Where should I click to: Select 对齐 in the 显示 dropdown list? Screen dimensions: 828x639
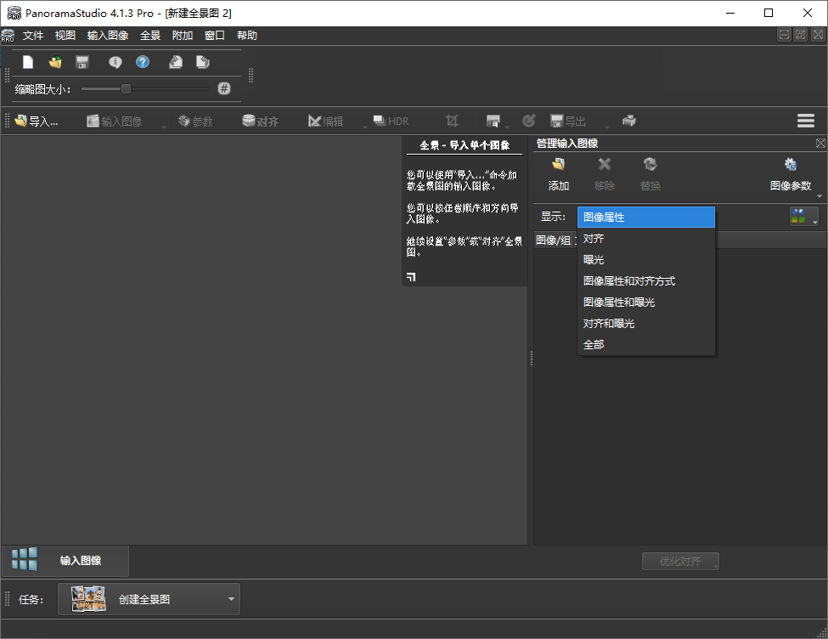[594, 238]
